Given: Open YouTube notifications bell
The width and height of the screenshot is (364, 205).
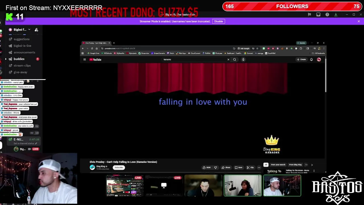Looking at the screenshot, I should point(311,60).
